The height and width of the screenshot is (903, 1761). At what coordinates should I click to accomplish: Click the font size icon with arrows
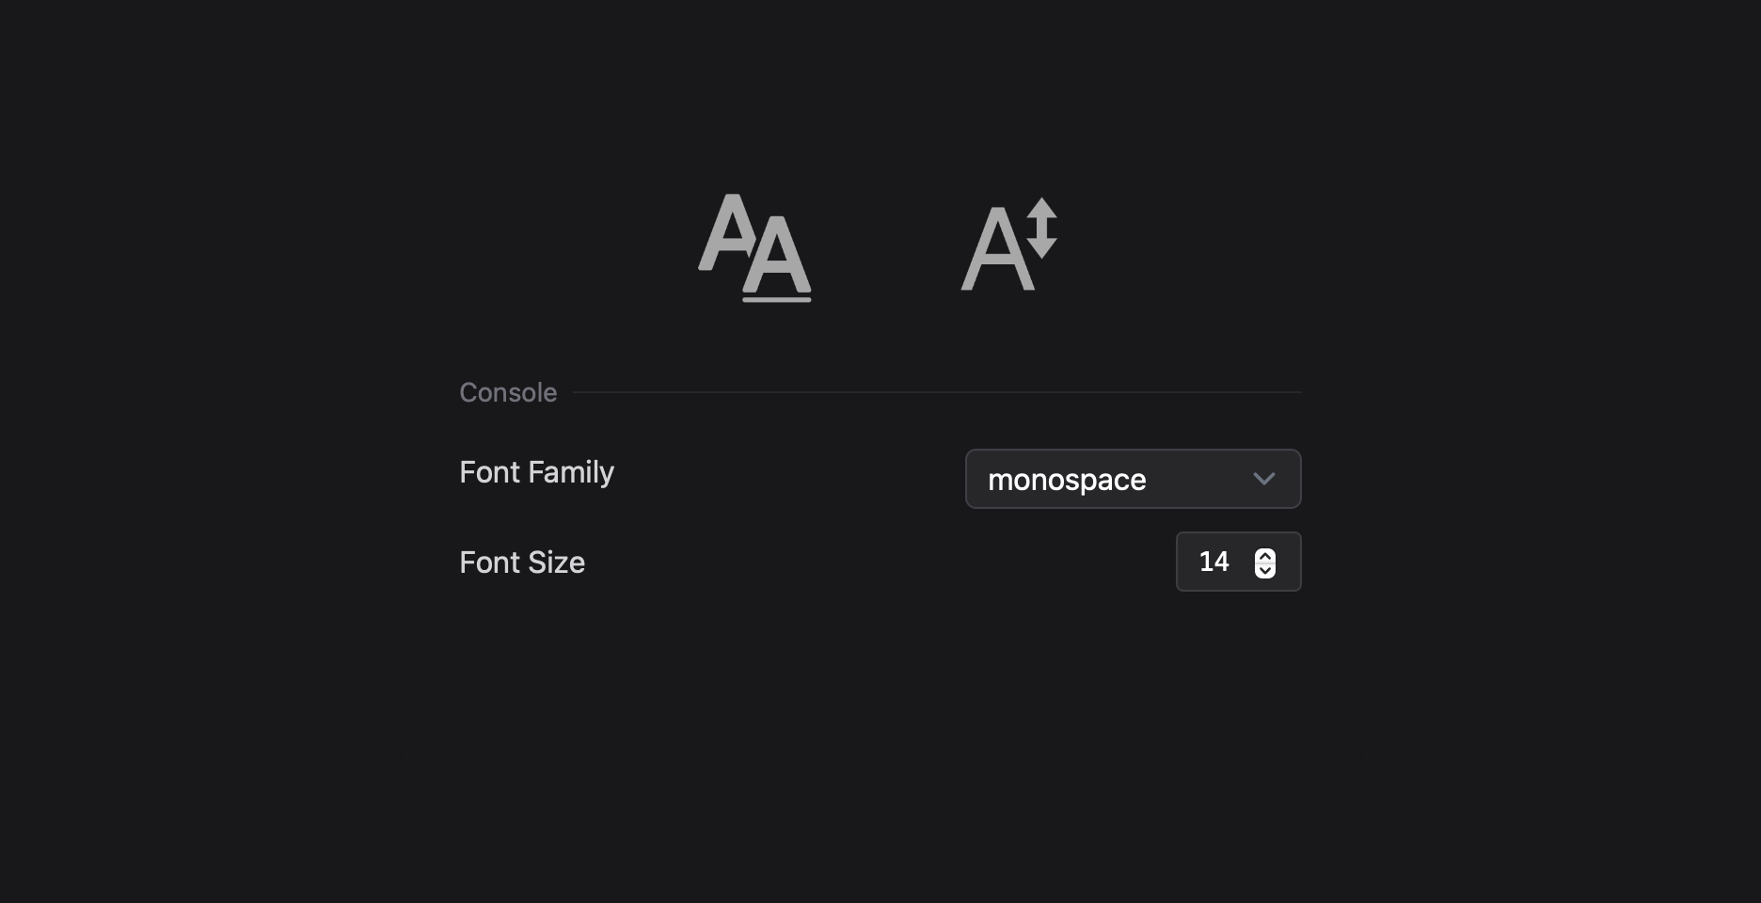1008,245
